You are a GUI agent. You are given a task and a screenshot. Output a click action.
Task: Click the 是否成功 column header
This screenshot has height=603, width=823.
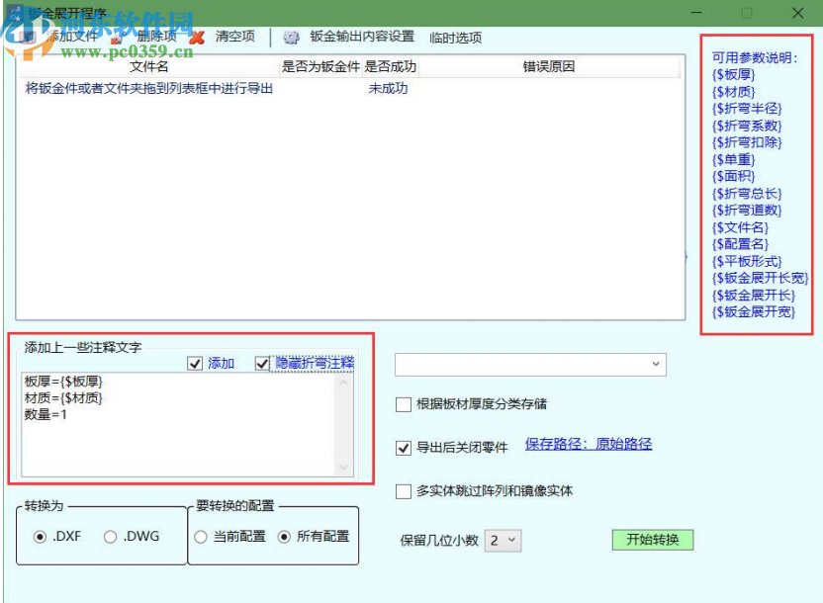tap(391, 66)
